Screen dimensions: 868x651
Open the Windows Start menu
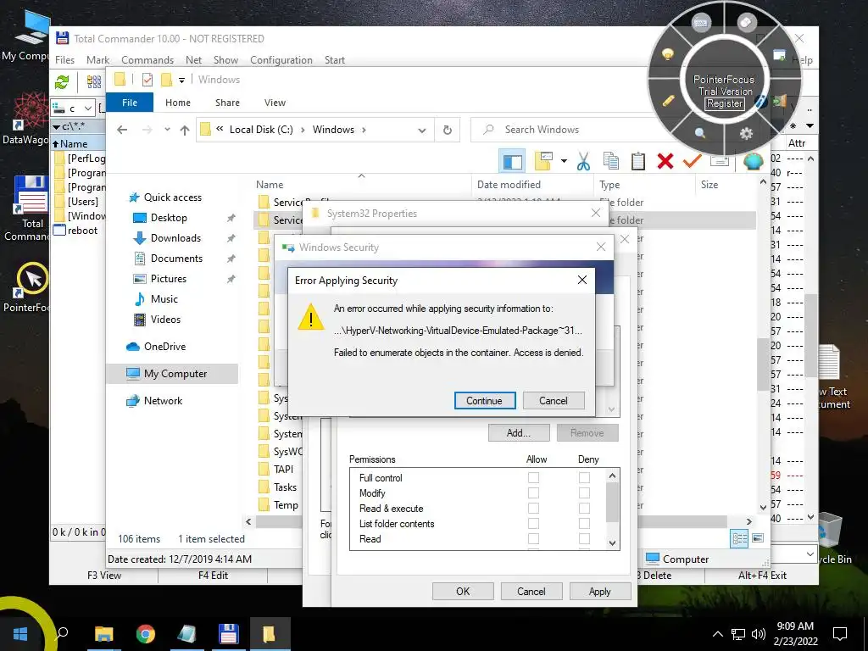coord(20,634)
